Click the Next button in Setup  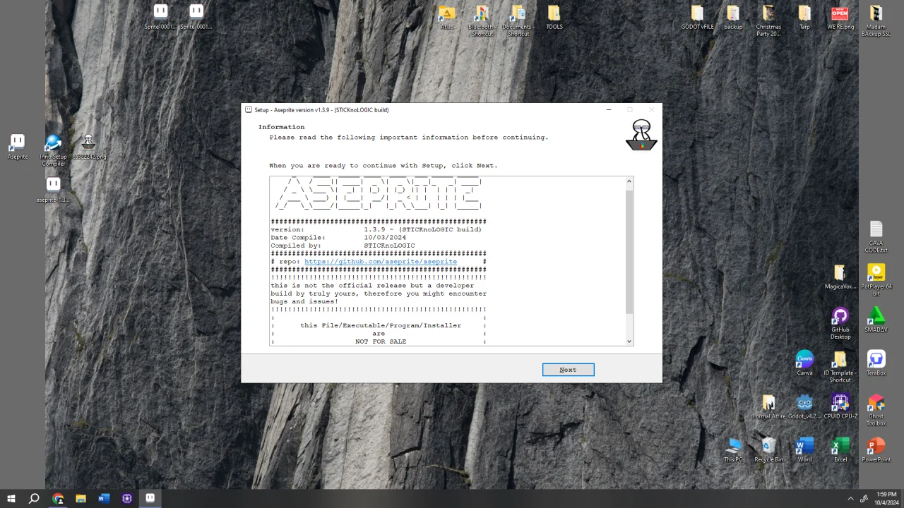(x=568, y=370)
